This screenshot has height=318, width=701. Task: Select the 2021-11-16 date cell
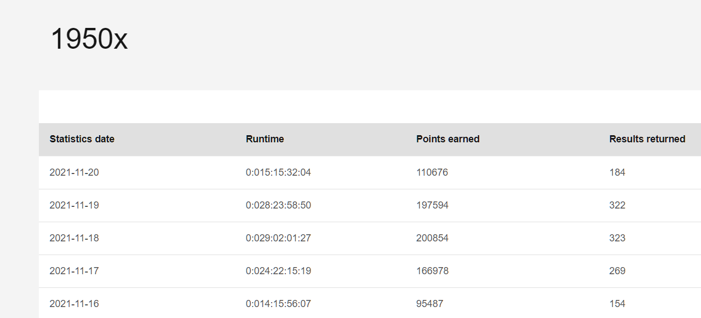[74, 304]
